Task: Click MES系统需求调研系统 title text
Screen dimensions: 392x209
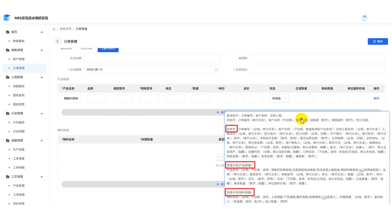Action: (x=31, y=18)
